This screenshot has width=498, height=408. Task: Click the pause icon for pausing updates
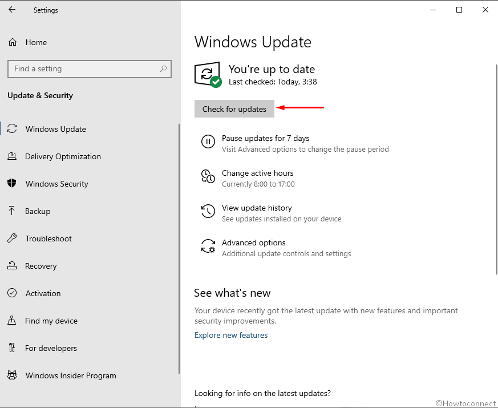[208, 142]
